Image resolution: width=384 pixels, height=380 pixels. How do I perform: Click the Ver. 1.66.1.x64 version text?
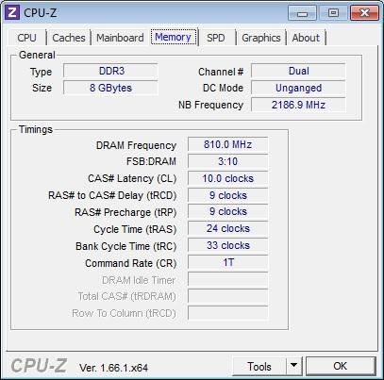[113, 368]
